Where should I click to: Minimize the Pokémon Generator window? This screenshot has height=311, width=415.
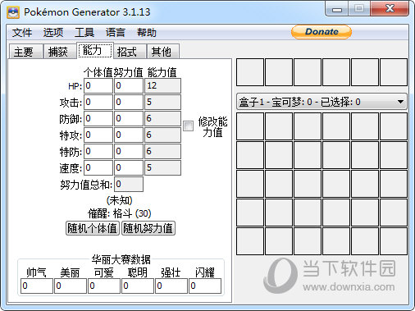pos(337,9)
